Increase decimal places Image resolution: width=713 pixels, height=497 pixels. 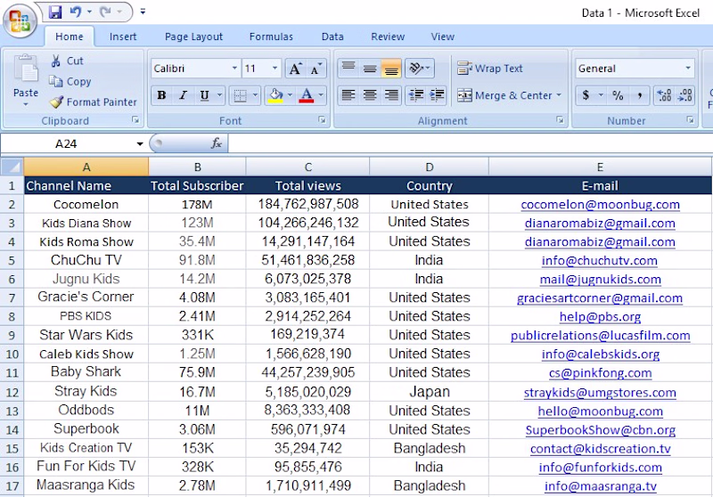(x=664, y=95)
